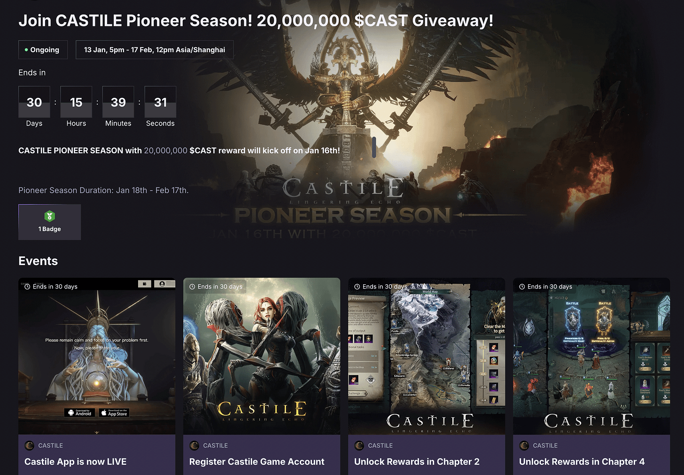Viewport: 684px width, 475px height.
Task: Open Unlock Rewards in Chapter 4 event
Action: click(582, 461)
